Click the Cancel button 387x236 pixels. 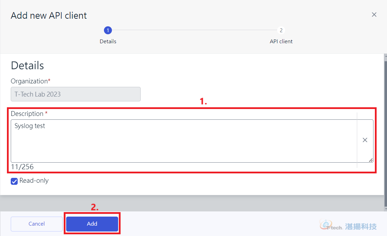point(36,224)
